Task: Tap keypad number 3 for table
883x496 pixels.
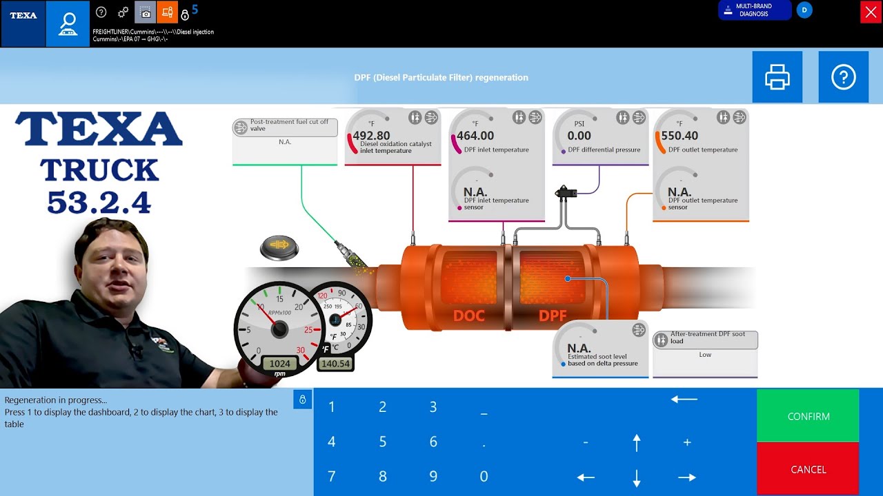Action: 433,407
